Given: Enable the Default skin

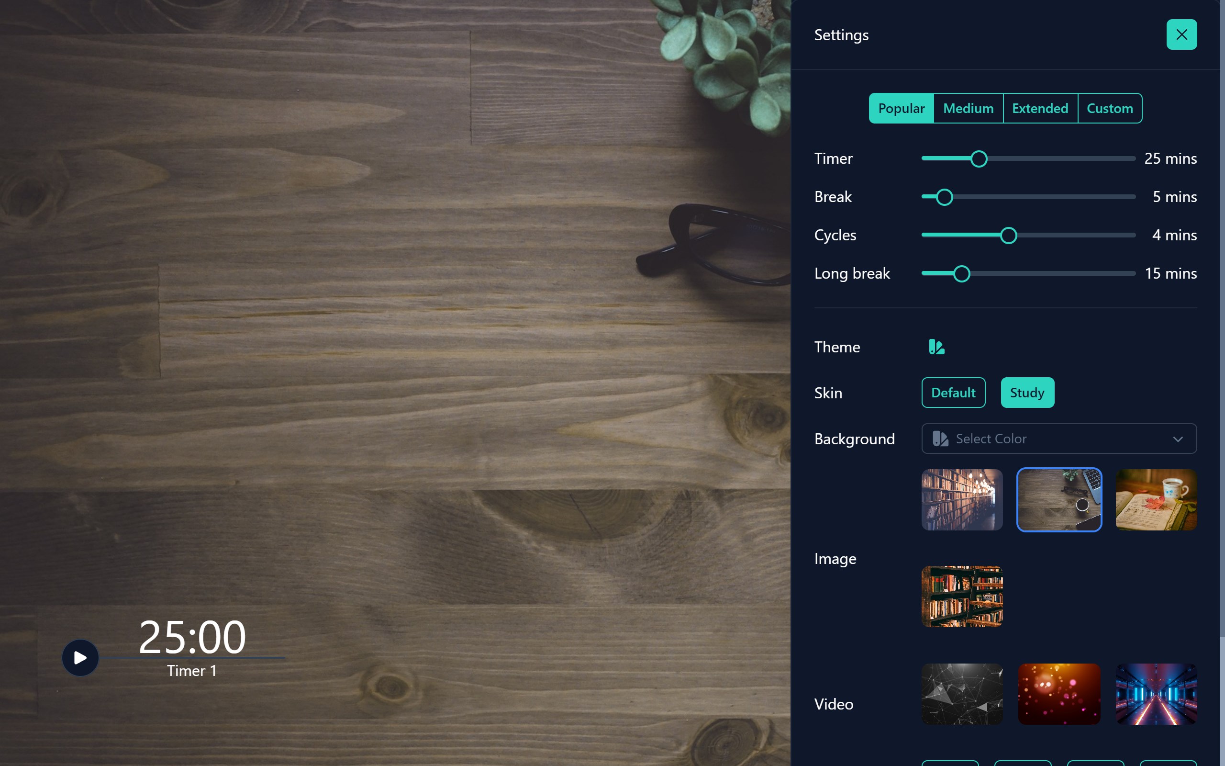Looking at the screenshot, I should click(953, 393).
